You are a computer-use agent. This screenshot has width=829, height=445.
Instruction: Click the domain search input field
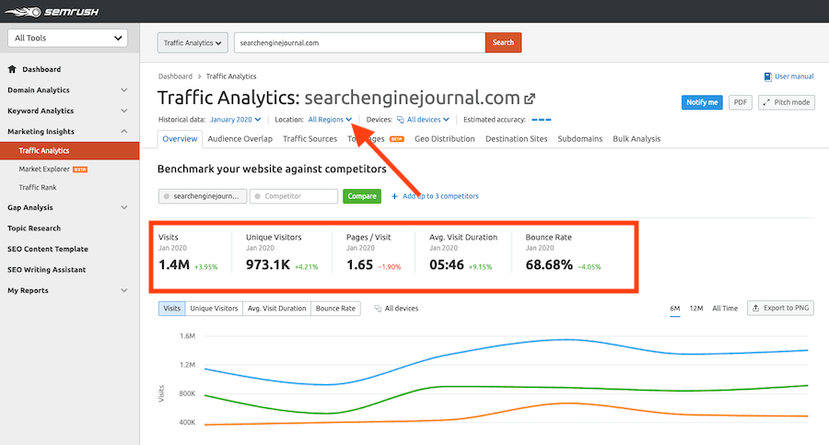(359, 43)
